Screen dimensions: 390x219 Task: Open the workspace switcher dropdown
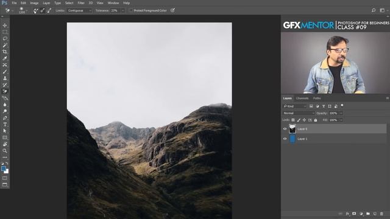point(383,10)
